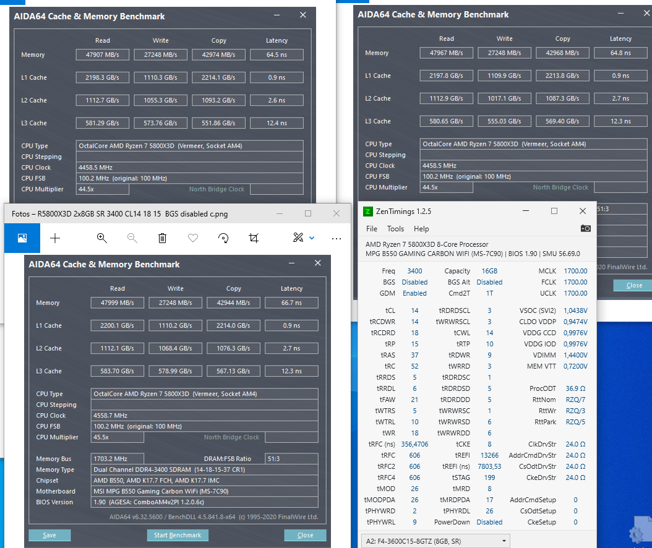Select the Edit & Create wand icon
Viewport: 652px width, 548px height.
click(298, 238)
